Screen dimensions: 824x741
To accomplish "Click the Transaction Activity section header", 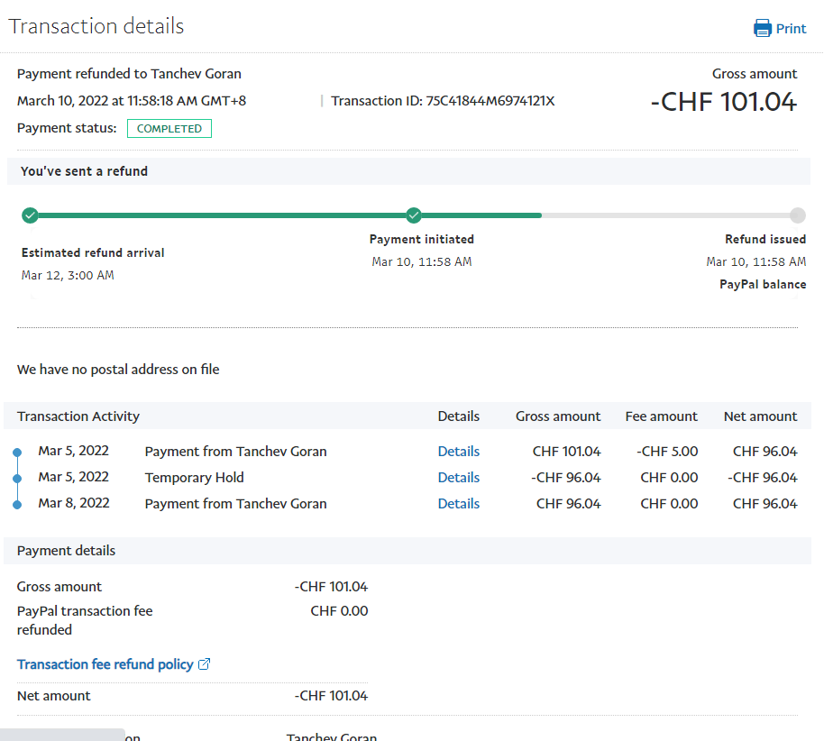I will click(x=78, y=416).
